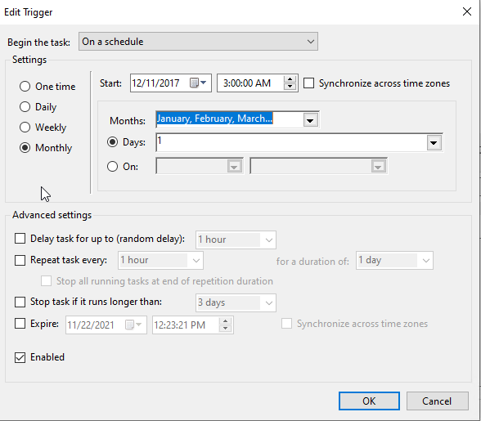Open the Days dropdown list arrow
Viewport: 481px width, 421px height.
pos(434,142)
